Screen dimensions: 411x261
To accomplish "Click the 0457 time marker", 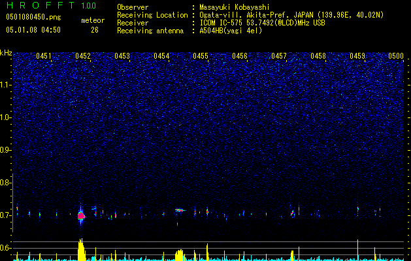I will (x=279, y=56).
